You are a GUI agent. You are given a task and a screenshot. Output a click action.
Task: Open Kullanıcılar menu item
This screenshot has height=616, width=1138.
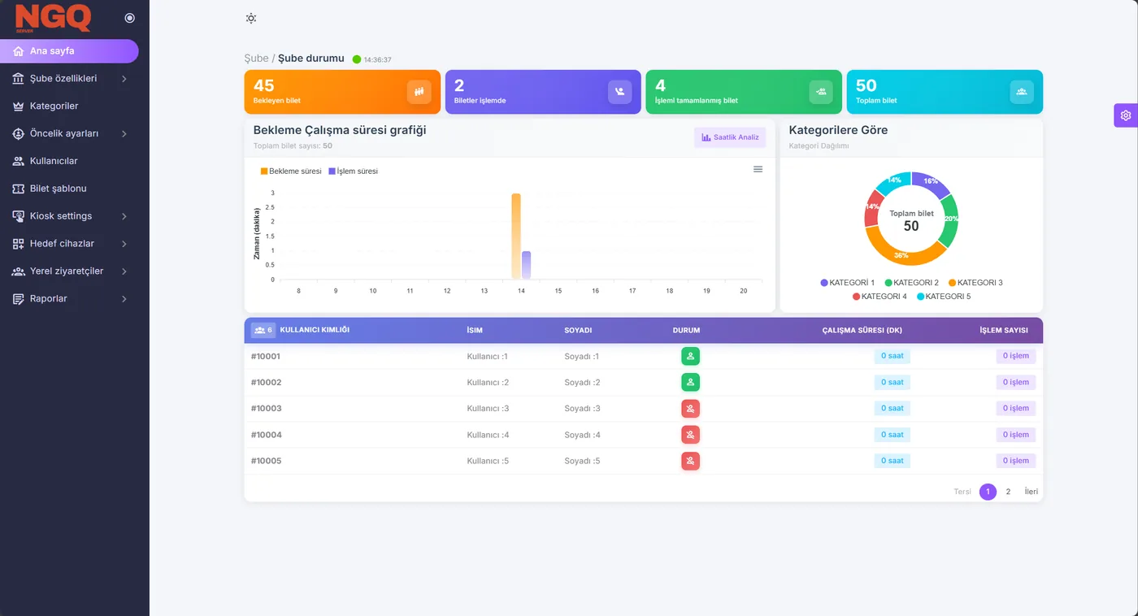coord(69,161)
